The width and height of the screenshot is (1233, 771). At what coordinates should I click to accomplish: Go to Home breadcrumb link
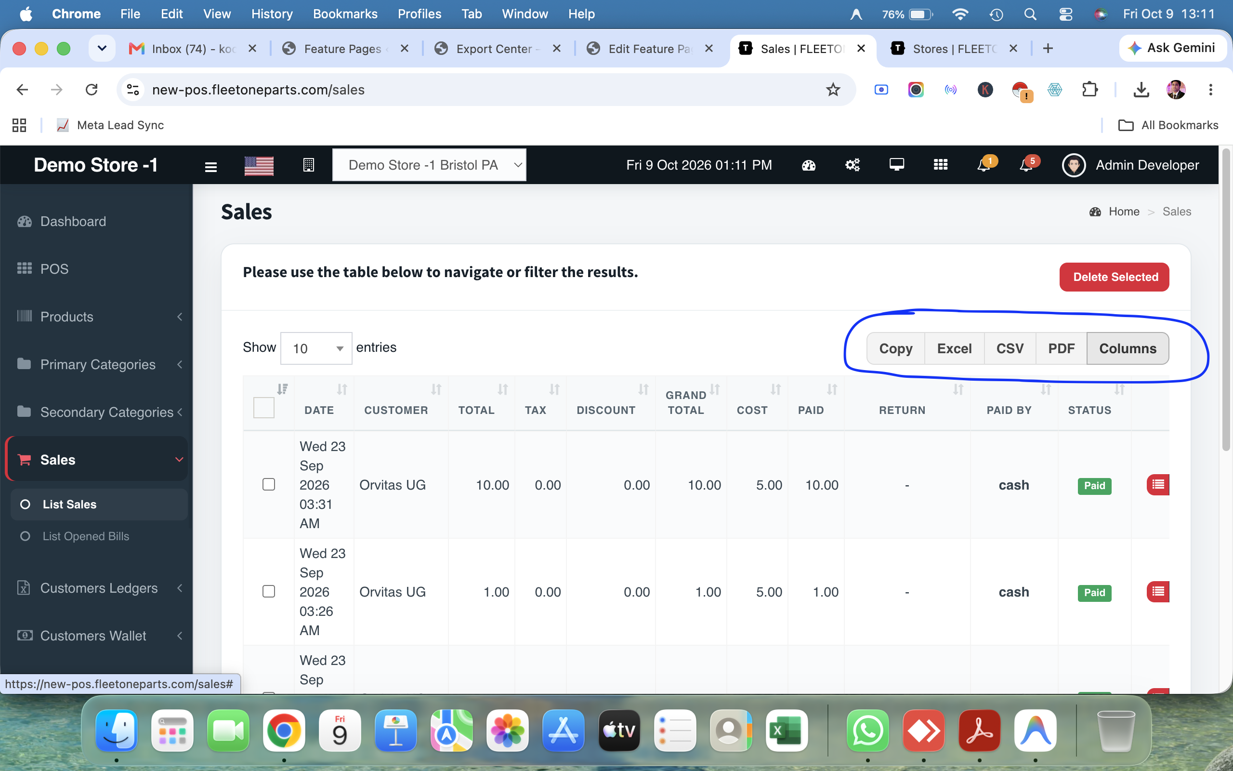coord(1124,212)
